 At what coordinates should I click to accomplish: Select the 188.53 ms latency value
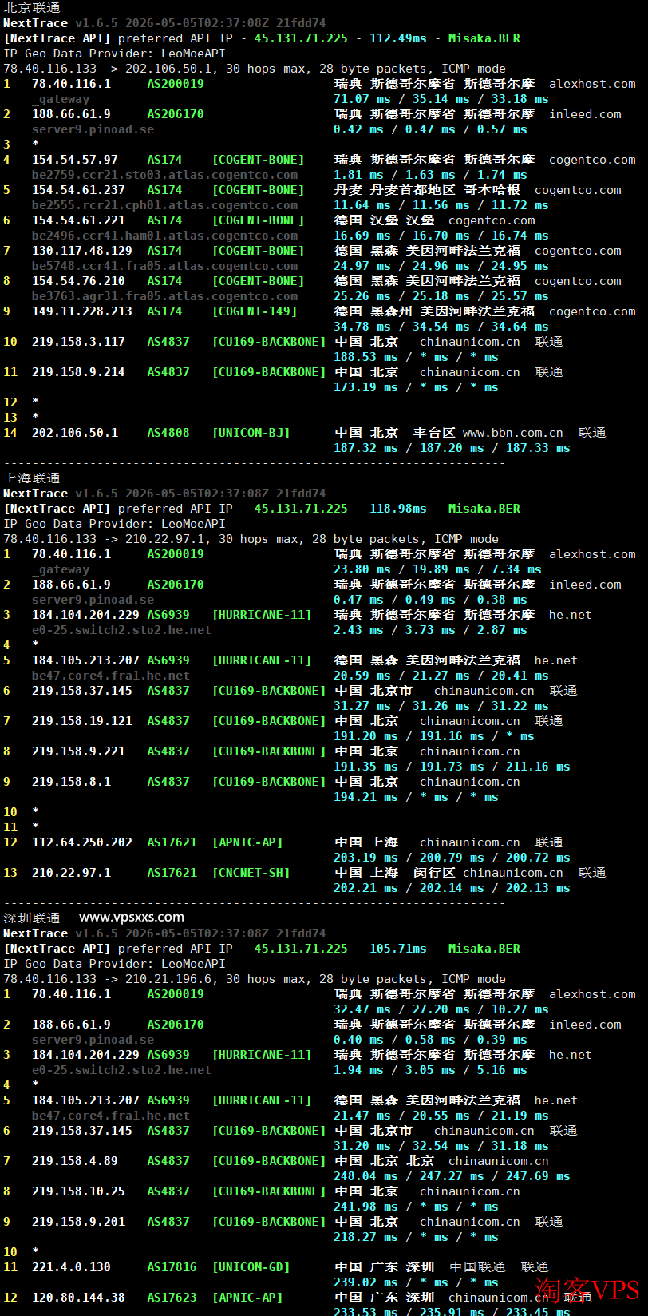click(365, 357)
